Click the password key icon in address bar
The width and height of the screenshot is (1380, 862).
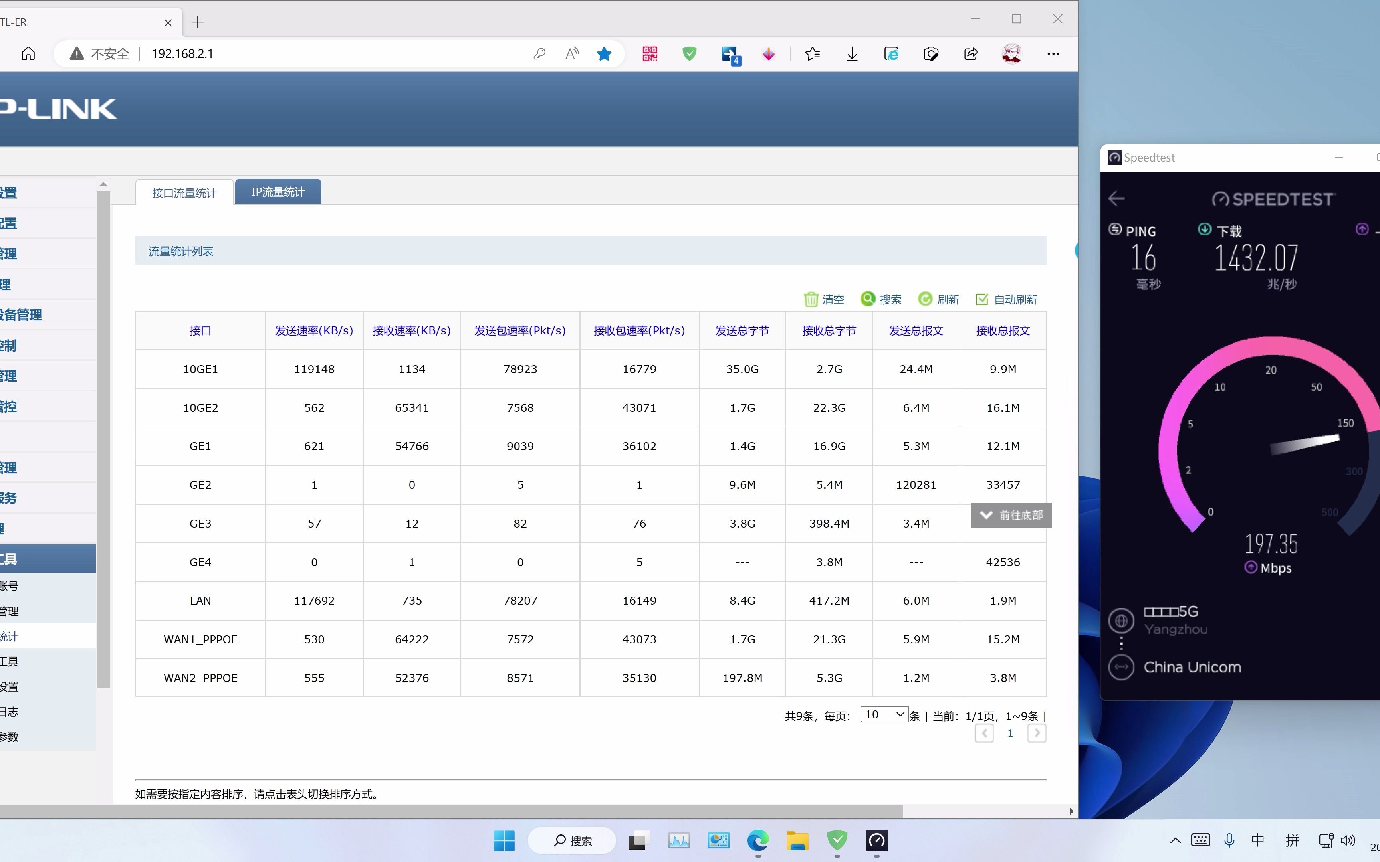539,53
